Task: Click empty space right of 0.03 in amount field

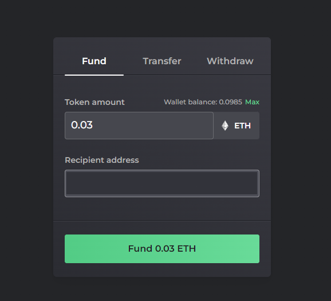Action: point(152,126)
